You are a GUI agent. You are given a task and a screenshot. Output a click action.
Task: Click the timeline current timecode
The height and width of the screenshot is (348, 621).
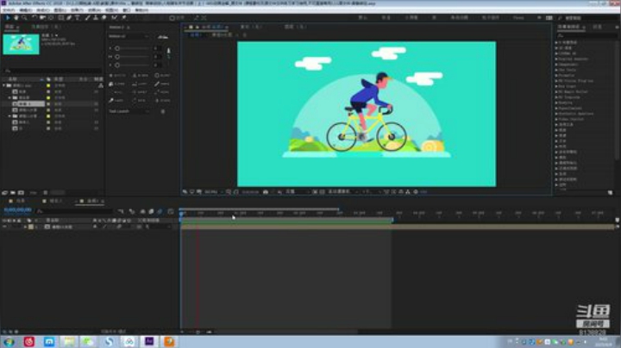point(18,210)
